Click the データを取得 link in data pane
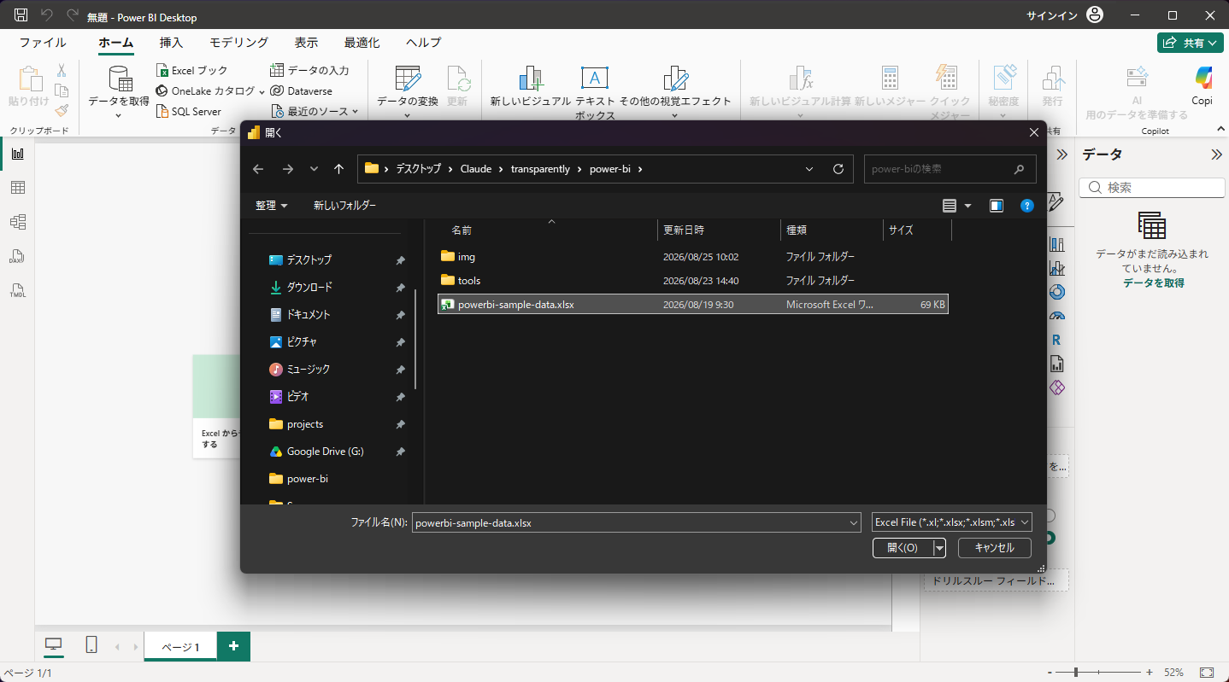The image size is (1229, 682). coord(1153,283)
